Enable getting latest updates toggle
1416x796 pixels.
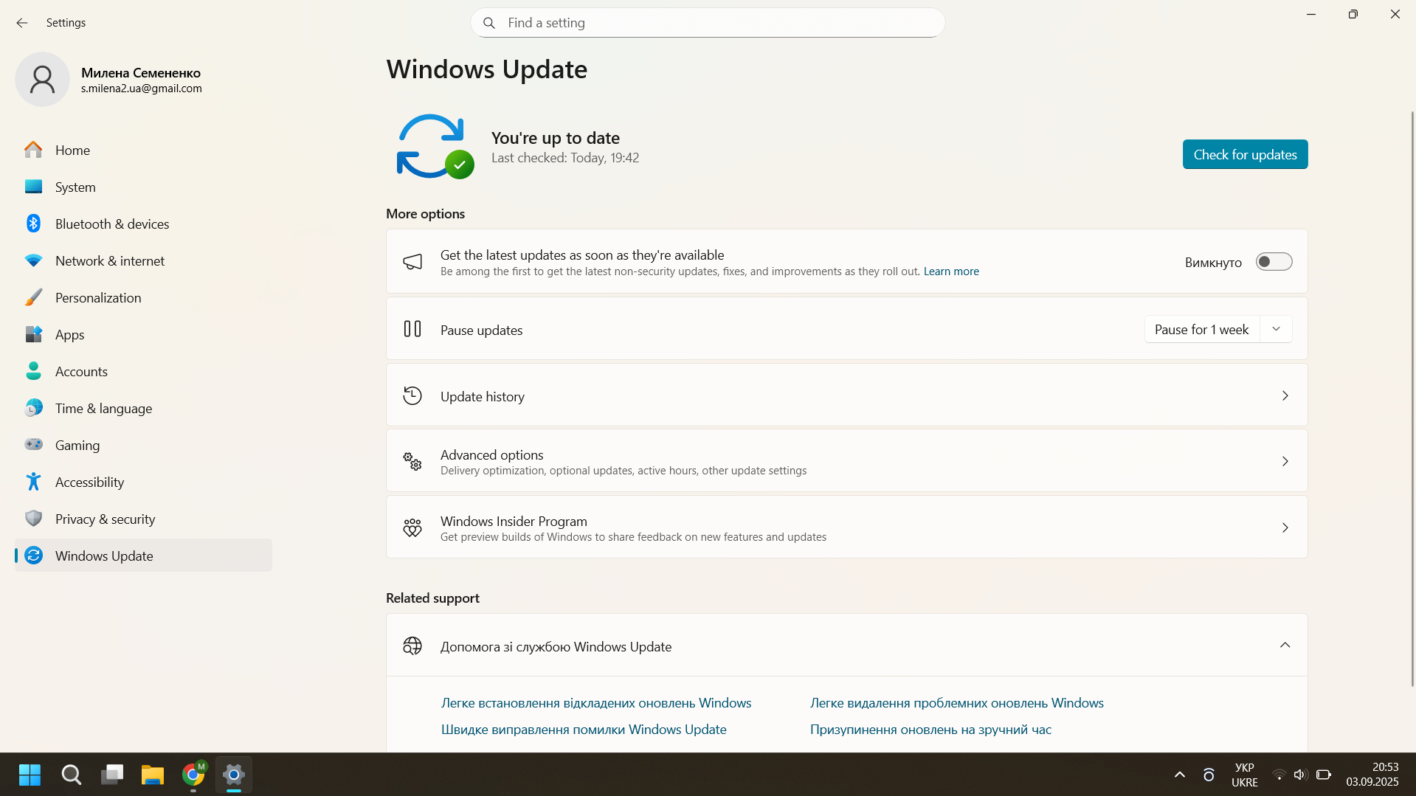tap(1274, 262)
